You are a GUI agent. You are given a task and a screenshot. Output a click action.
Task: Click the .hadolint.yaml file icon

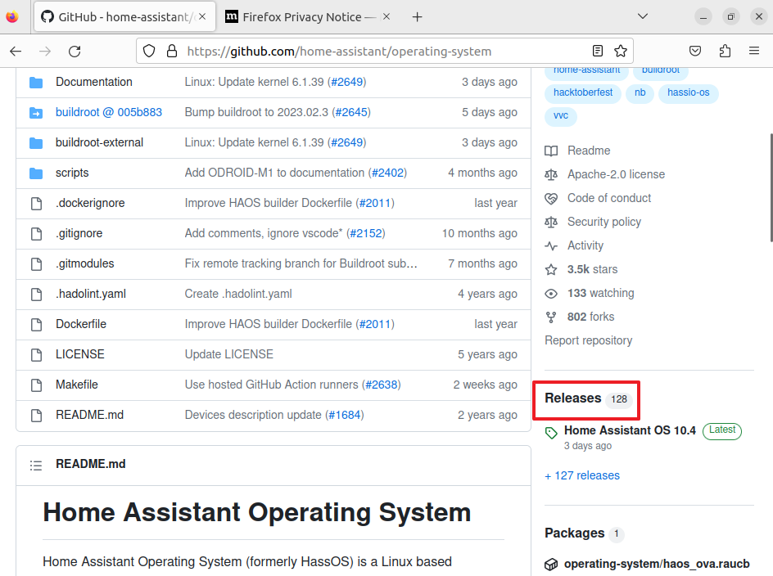coord(37,295)
